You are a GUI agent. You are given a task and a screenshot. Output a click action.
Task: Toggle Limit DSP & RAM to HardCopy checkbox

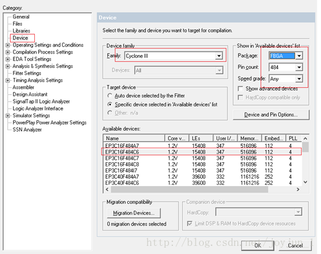coord(190,223)
